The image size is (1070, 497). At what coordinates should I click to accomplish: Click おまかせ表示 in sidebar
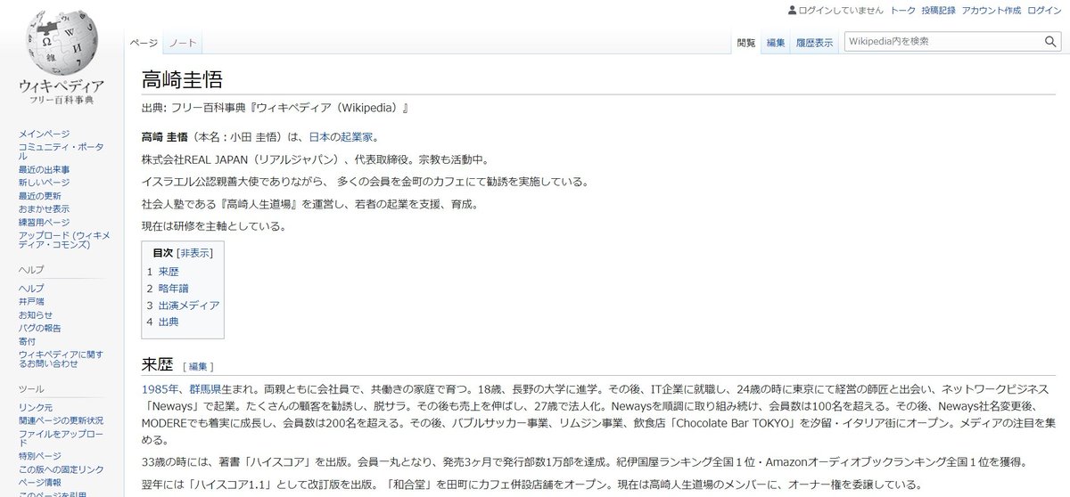44,209
